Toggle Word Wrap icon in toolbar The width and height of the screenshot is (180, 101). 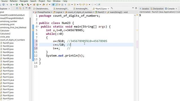[59, 4]
